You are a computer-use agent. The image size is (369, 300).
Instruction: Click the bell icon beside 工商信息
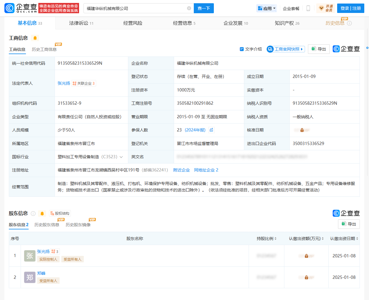click(x=35, y=38)
